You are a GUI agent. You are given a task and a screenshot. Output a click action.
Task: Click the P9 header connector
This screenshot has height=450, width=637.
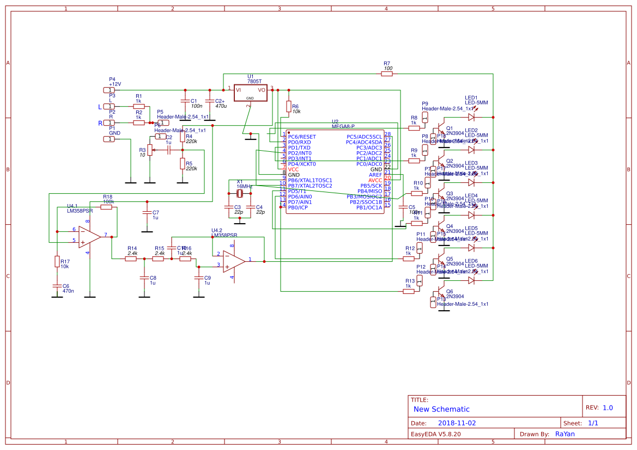pyautogui.click(x=425, y=118)
